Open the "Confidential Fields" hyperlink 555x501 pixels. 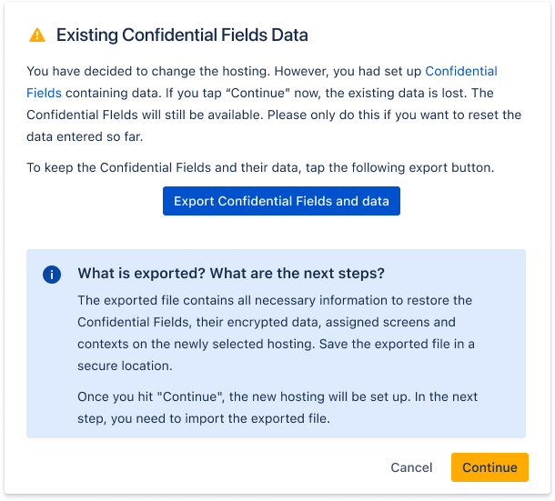[460, 71]
